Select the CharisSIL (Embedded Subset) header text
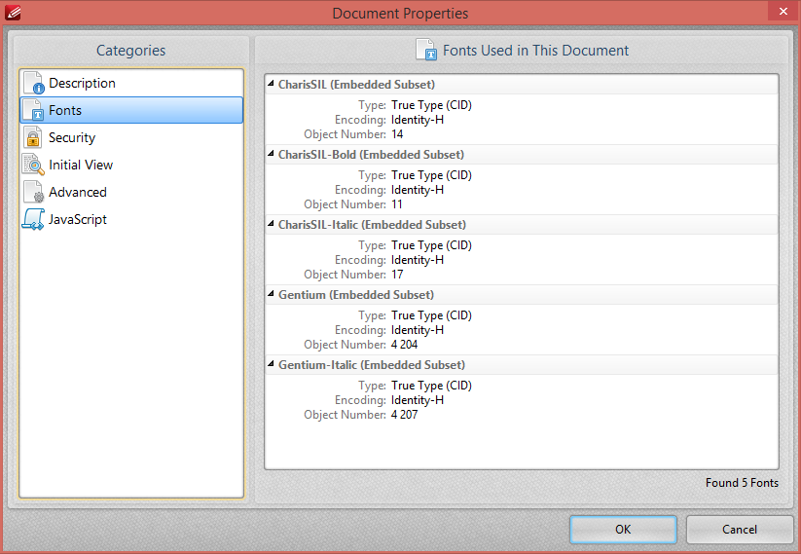Screen dimensions: 801x554 coord(356,85)
